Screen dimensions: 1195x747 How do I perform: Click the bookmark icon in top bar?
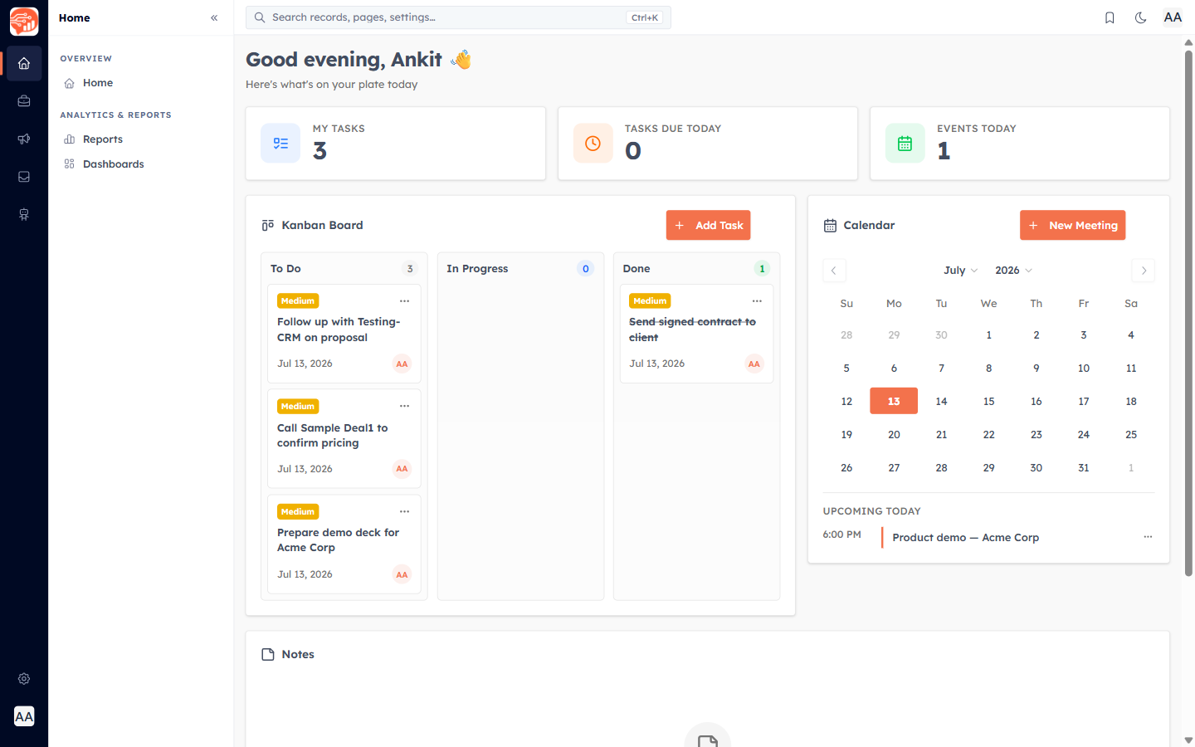coord(1110,17)
